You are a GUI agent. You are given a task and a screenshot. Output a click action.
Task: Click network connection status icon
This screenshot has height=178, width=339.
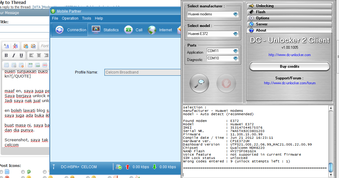pyautogui.click(x=119, y=167)
